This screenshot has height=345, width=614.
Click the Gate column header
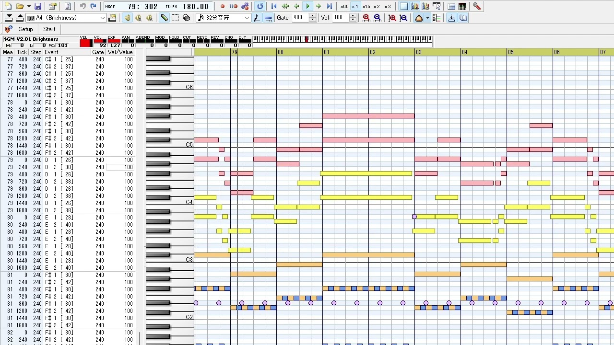tap(98, 52)
